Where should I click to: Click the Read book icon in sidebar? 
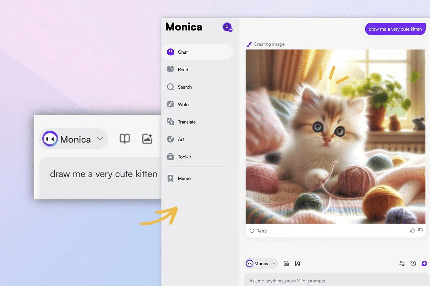pyautogui.click(x=171, y=69)
